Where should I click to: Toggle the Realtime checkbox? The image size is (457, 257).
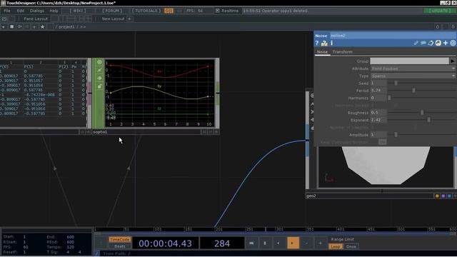click(x=217, y=11)
